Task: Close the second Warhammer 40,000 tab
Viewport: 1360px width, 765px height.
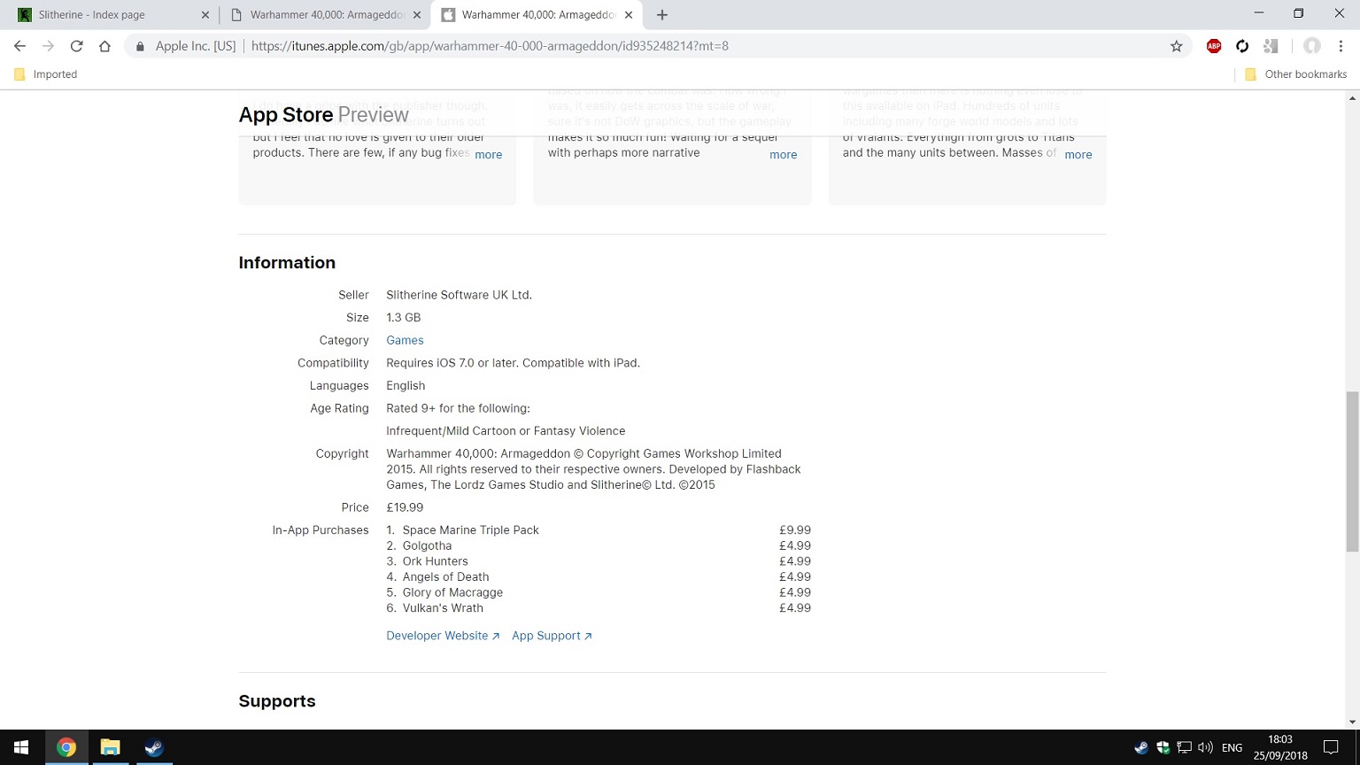Action: coord(417,15)
